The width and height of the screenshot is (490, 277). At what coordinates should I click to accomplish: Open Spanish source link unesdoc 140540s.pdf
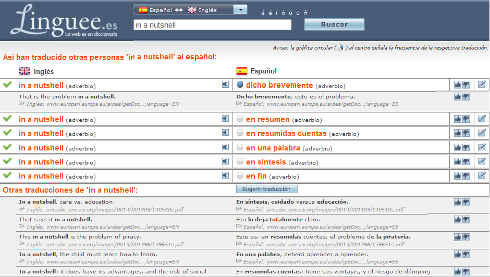[324, 209]
